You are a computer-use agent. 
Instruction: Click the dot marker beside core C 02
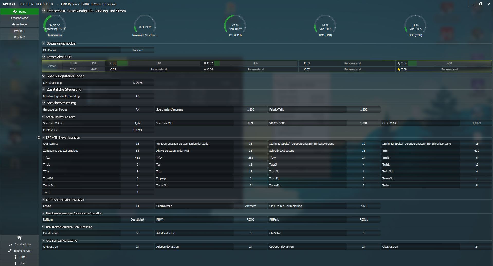205,63
